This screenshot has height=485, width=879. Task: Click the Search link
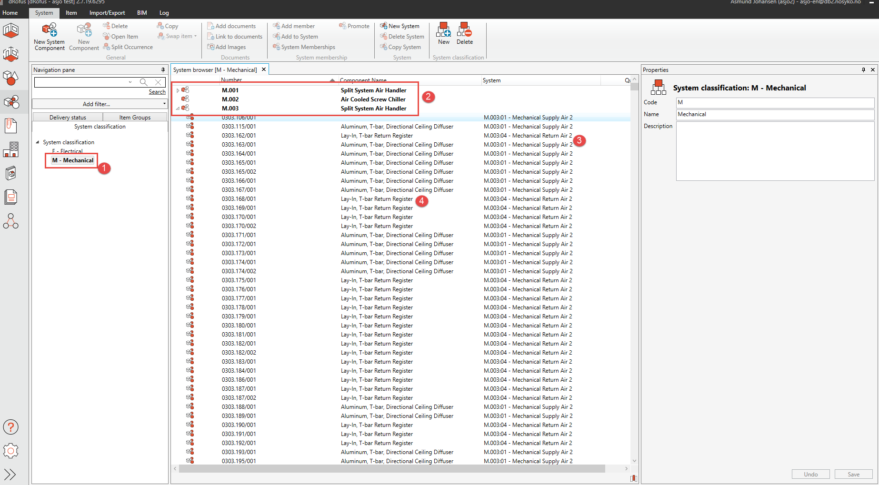click(x=157, y=92)
